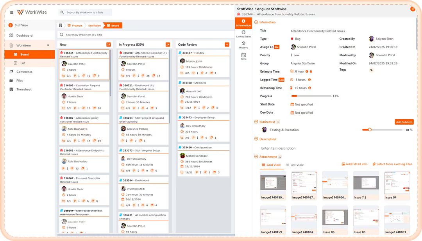Click the Tags tag icon
The image size is (422, 241).
[371, 70]
